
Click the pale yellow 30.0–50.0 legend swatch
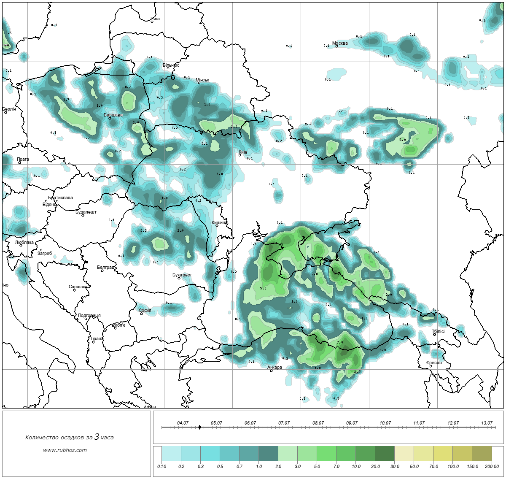(404, 455)
